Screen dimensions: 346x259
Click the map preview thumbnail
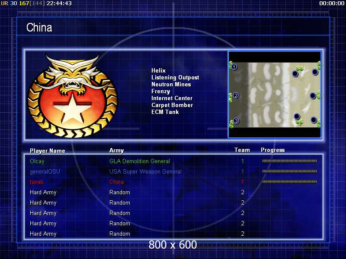tap(275, 95)
